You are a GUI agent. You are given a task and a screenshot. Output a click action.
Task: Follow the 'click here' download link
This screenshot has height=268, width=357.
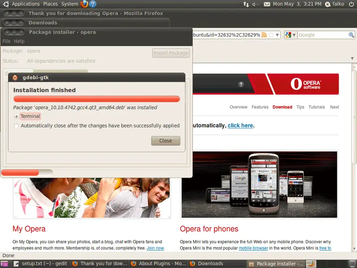click(240, 126)
